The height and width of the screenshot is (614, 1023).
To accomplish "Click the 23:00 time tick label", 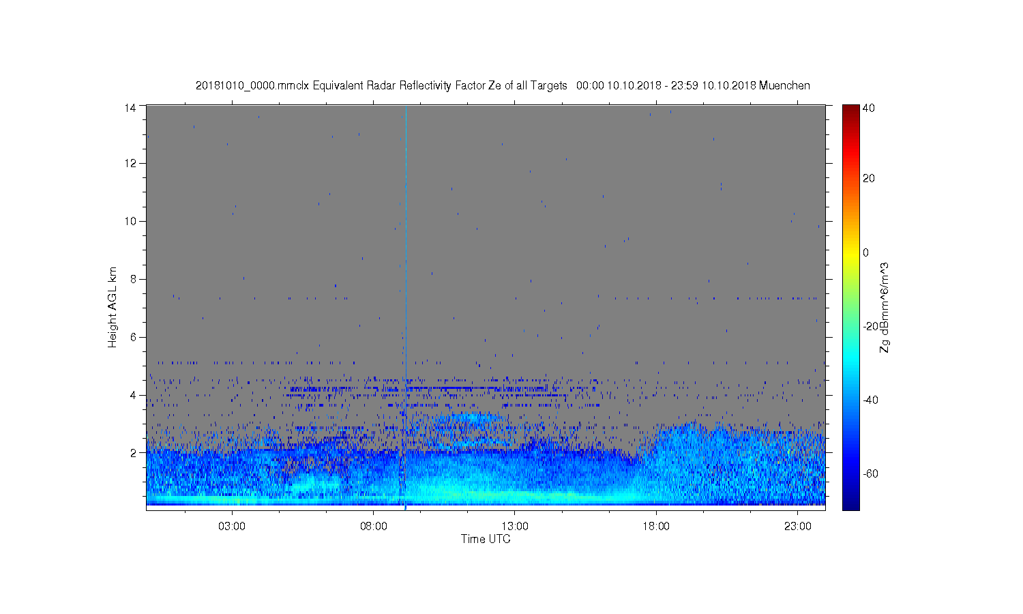I will tap(798, 527).
